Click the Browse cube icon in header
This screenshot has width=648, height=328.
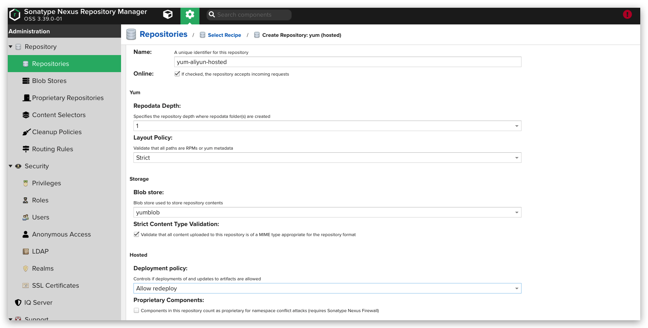[x=168, y=15]
